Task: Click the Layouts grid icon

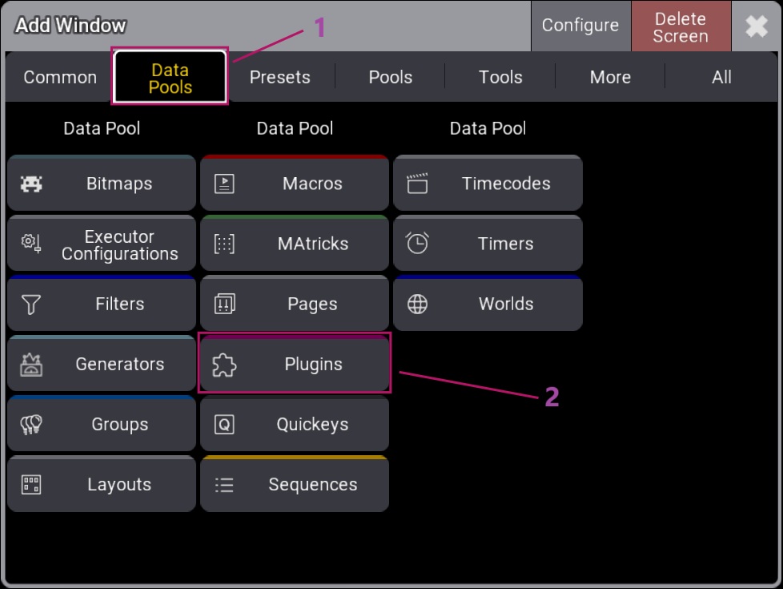Action: point(31,485)
